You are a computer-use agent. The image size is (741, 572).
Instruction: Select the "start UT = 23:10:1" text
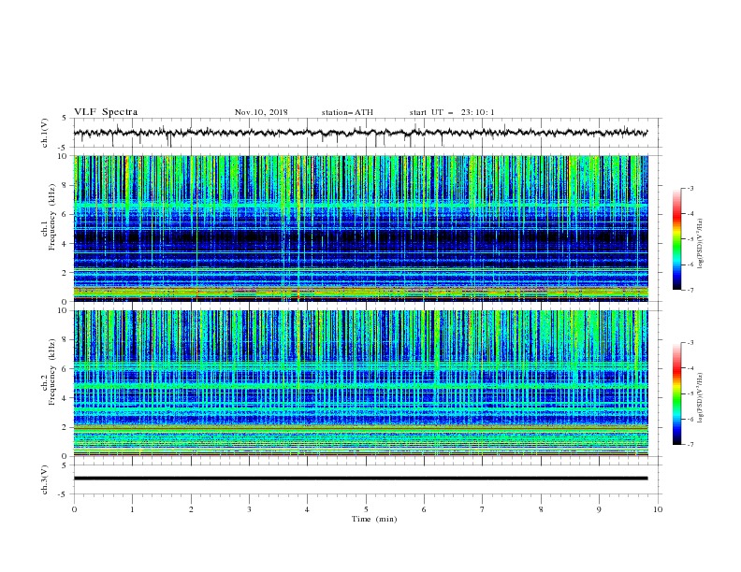(x=452, y=112)
